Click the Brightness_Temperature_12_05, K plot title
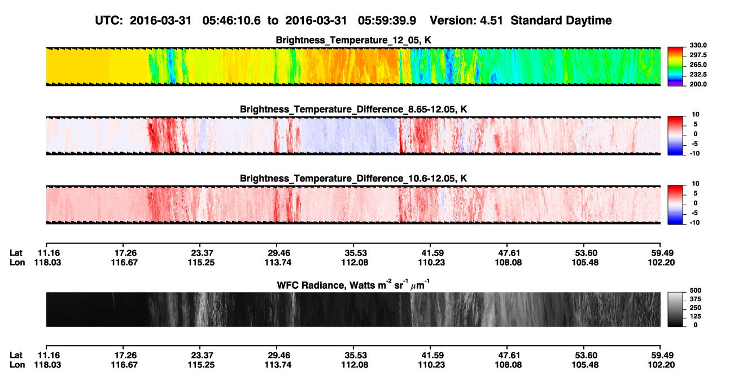 [353, 41]
